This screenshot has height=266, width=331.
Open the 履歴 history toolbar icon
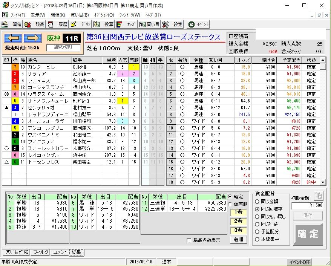click(57, 24)
